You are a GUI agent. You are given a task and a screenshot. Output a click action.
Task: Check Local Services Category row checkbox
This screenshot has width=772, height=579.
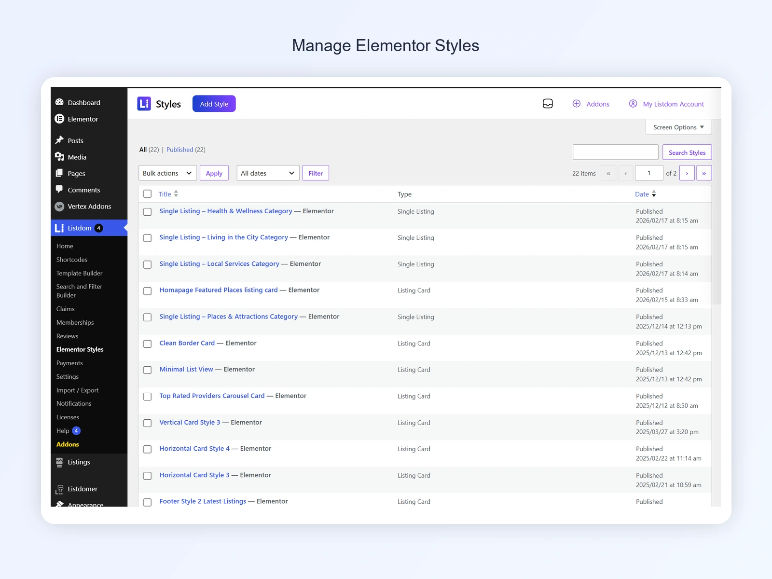pos(148,264)
